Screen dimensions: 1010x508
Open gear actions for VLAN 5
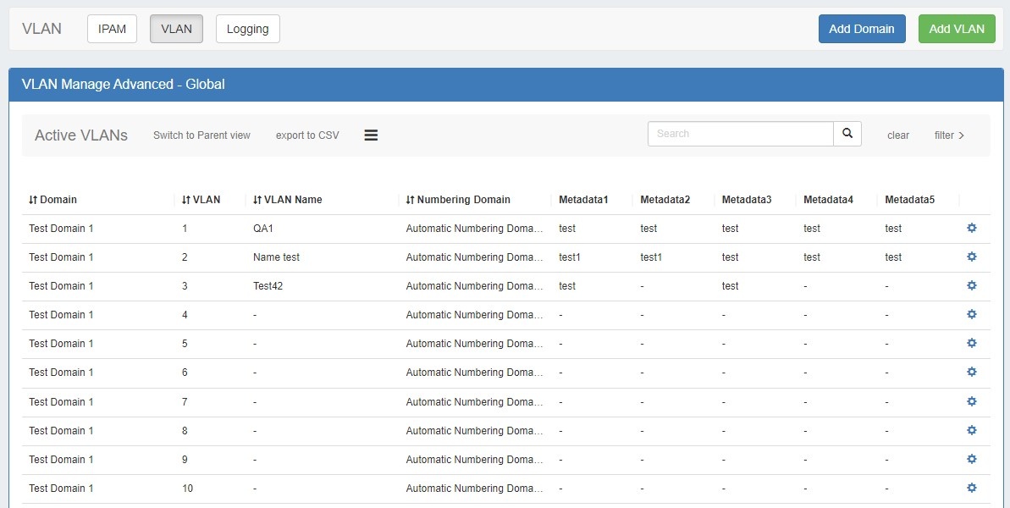click(x=971, y=343)
